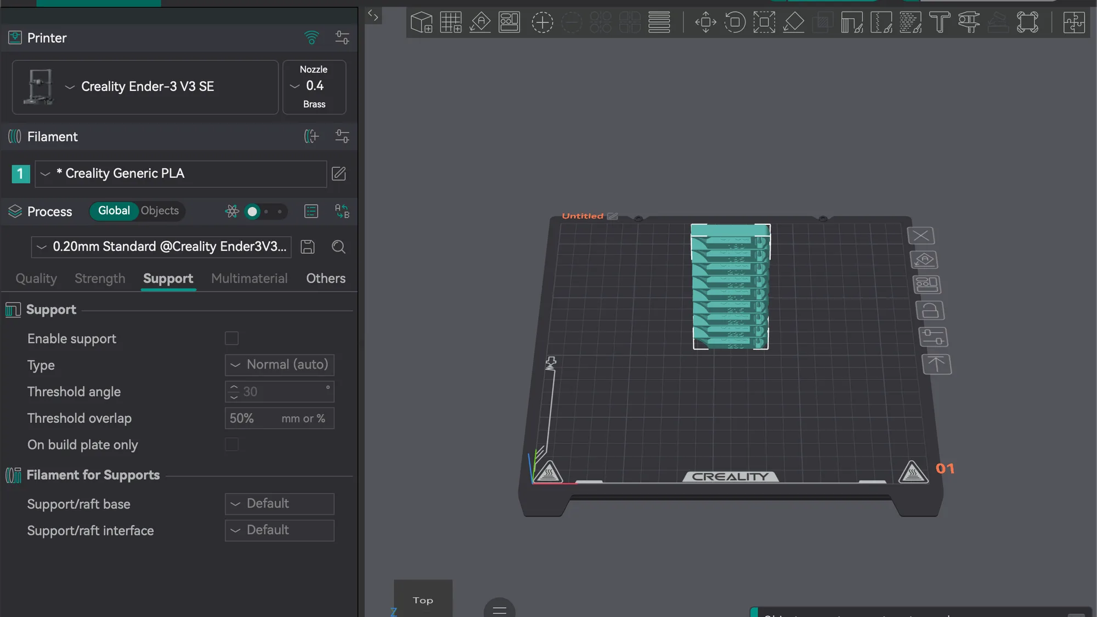Screen dimensions: 1097x617
Task: Select the Scale tool
Action: 764,22
